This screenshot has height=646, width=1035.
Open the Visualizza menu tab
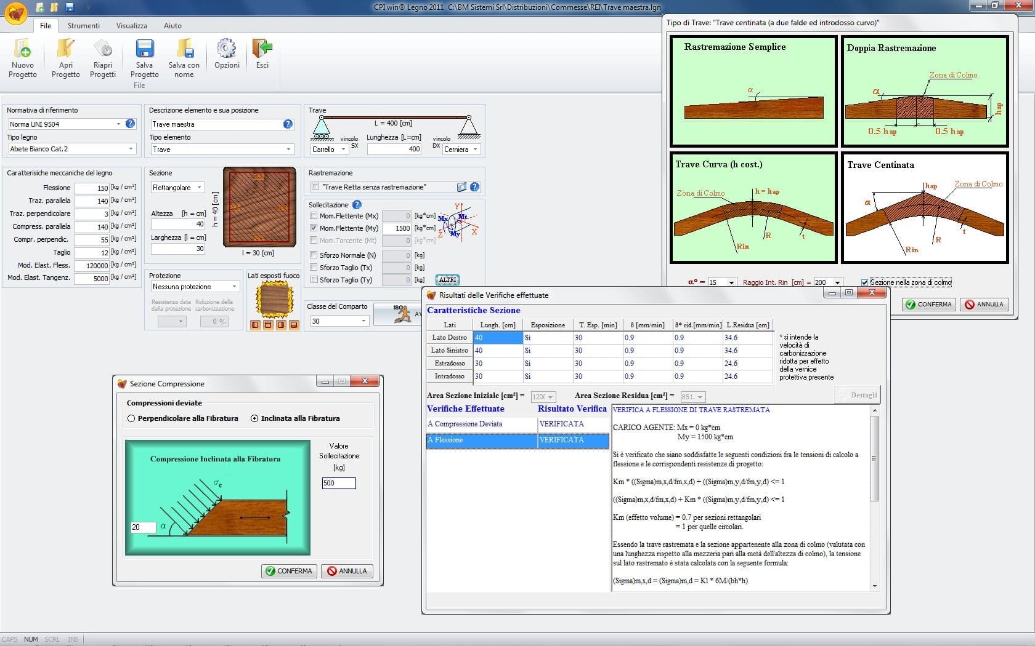click(131, 26)
